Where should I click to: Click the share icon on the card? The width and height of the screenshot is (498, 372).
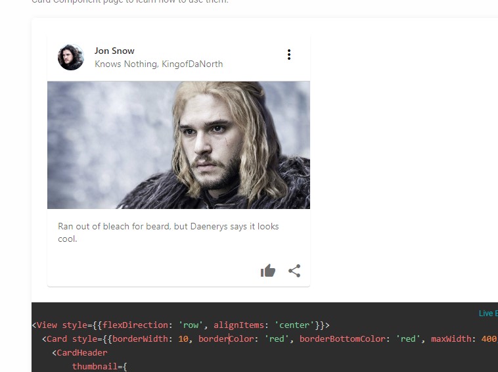coord(294,271)
